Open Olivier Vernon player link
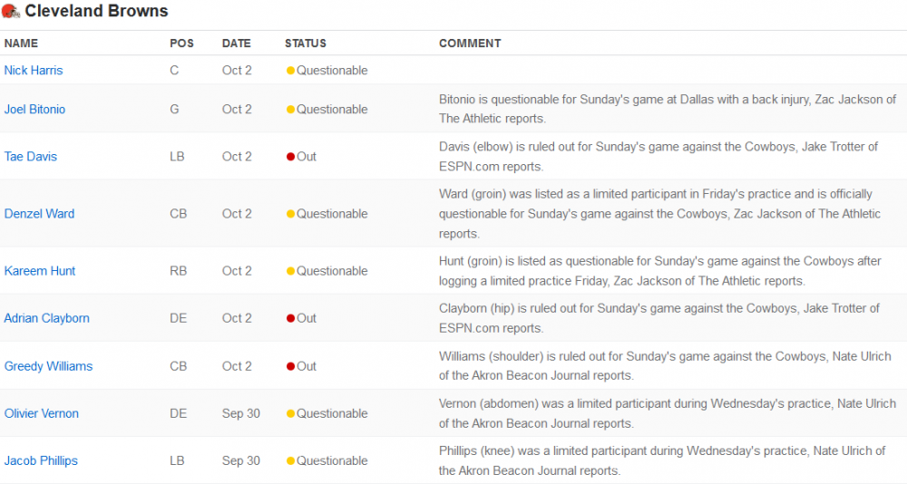 (42, 413)
